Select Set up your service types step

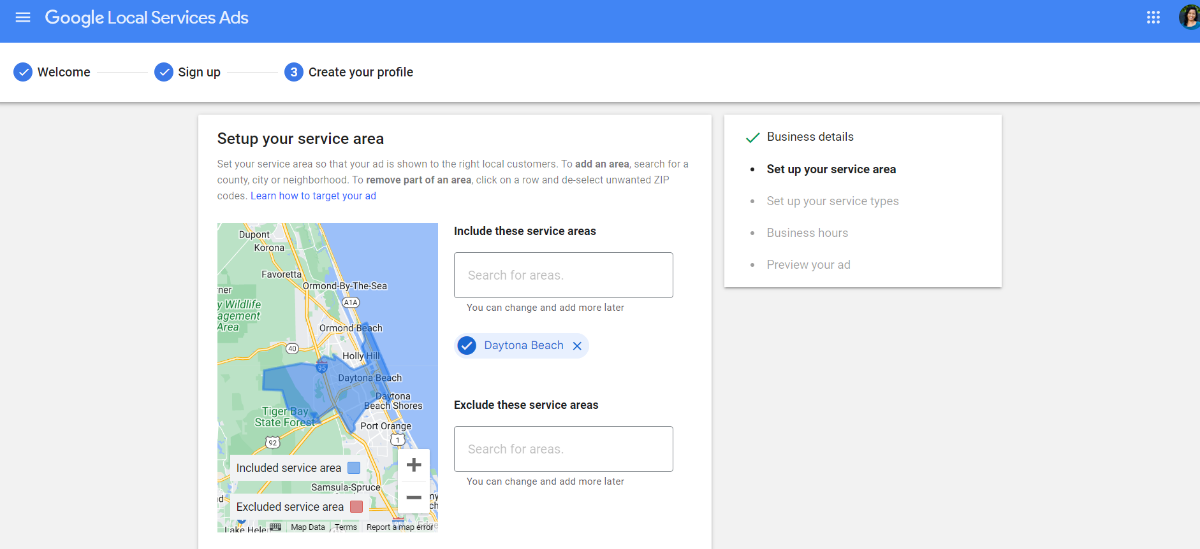coord(832,201)
